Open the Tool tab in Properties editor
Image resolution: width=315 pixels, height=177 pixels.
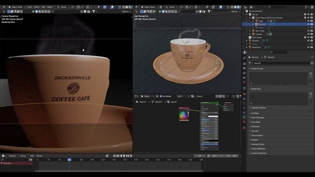(244, 58)
